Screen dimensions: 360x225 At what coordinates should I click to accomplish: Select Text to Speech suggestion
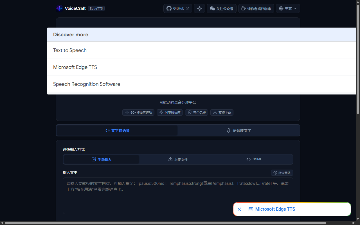point(201,50)
